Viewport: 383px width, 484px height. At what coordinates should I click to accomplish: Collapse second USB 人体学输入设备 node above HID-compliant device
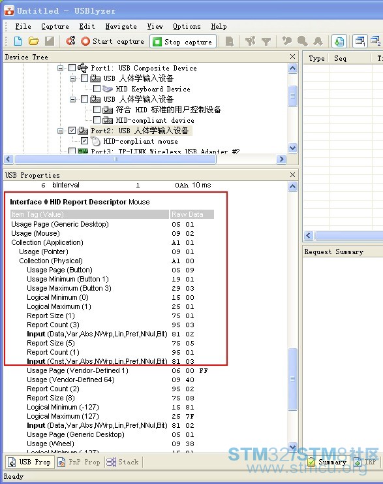click(73, 99)
